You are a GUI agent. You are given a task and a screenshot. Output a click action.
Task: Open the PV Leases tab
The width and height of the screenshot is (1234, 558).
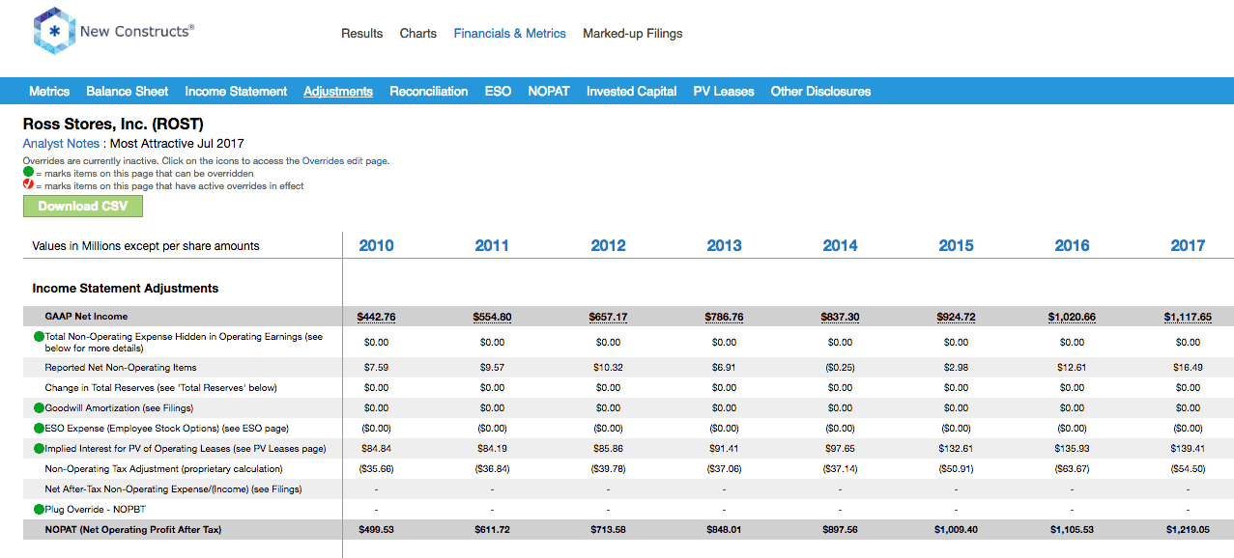click(x=724, y=92)
